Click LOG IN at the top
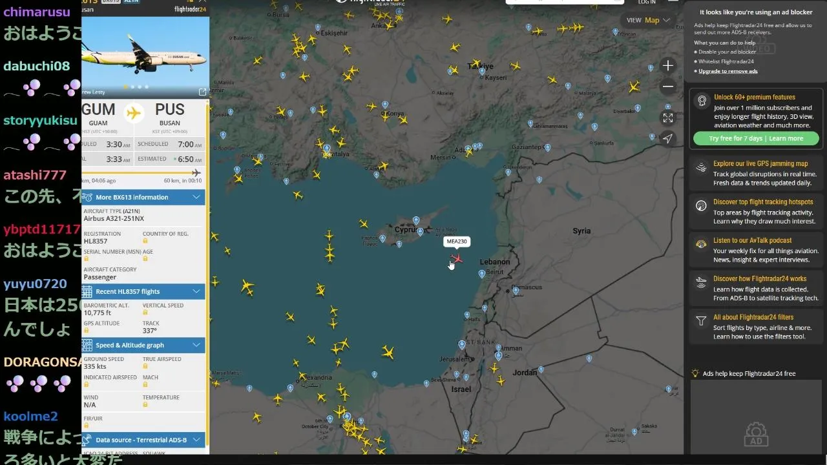This screenshot has width=827, height=465. tap(647, 3)
